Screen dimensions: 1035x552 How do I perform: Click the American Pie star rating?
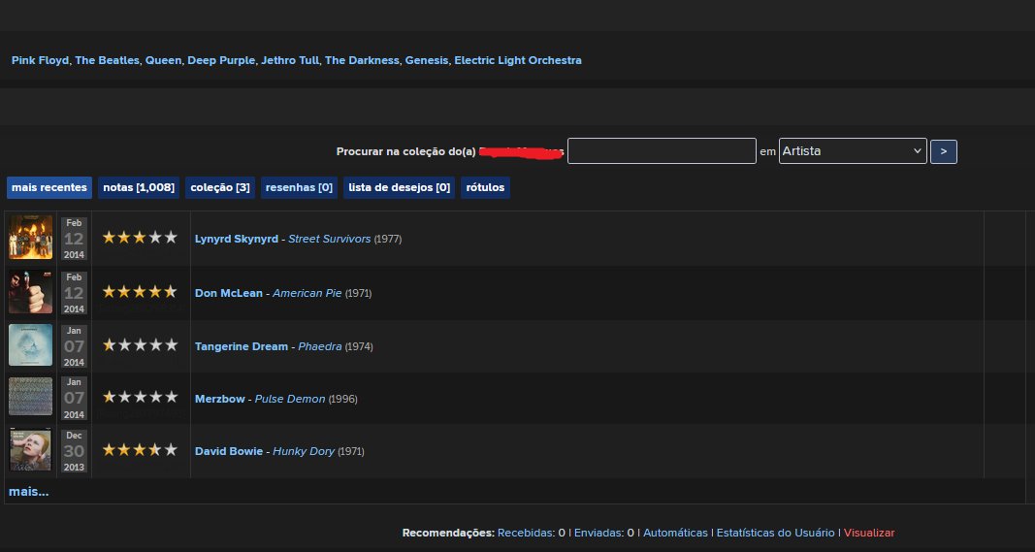click(140, 292)
